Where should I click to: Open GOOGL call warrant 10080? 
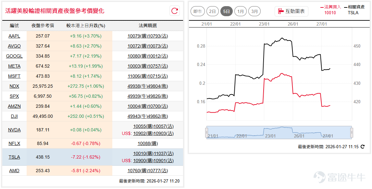(x=137, y=56)
